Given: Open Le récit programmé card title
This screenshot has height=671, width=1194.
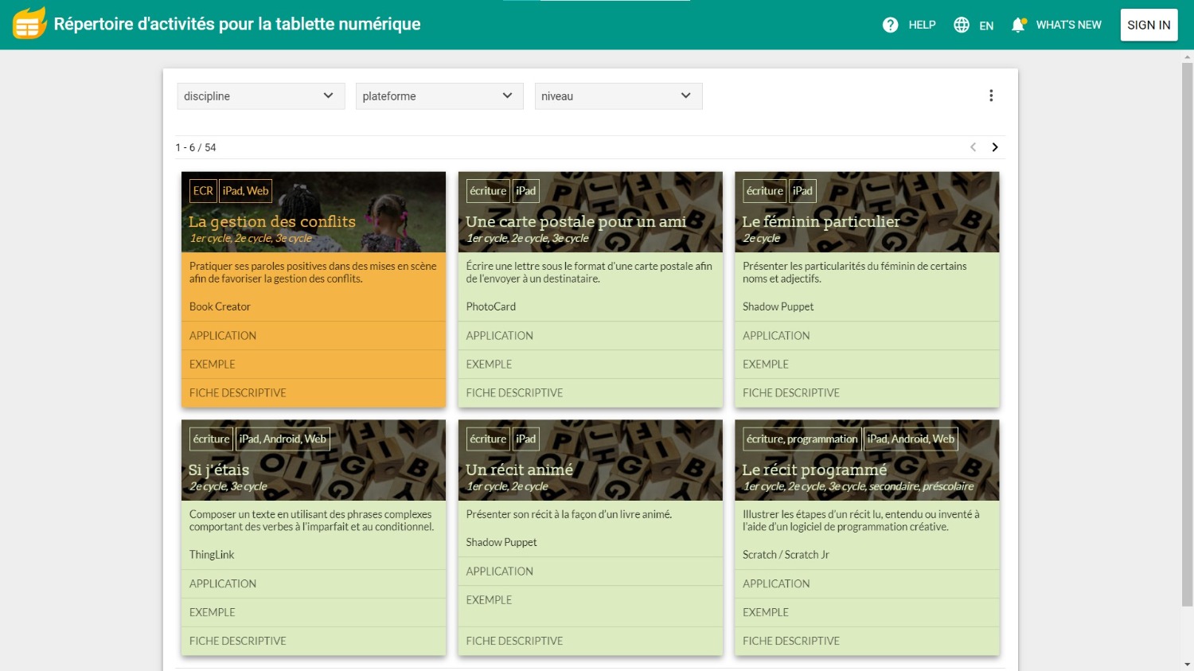Looking at the screenshot, I should 814,470.
